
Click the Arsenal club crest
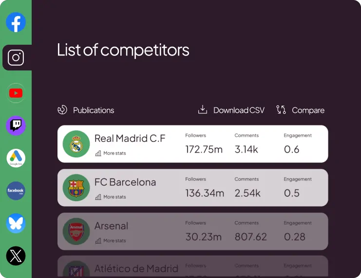tap(76, 231)
